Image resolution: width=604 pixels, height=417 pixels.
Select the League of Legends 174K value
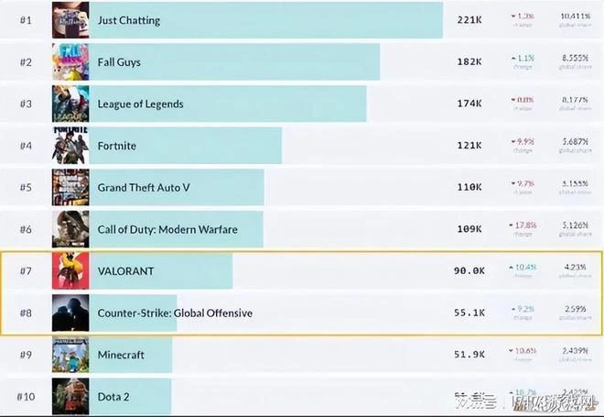click(x=469, y=104)
